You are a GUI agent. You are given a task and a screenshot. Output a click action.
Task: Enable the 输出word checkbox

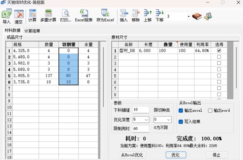tap(210, 111)
